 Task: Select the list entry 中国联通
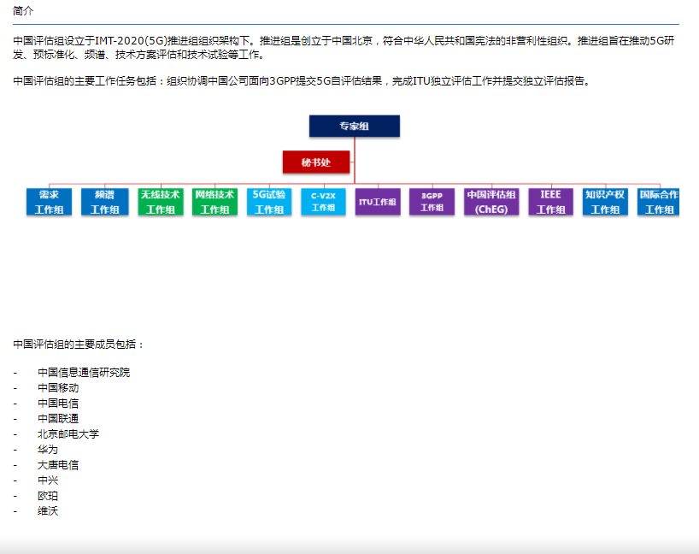click(58, 418)
